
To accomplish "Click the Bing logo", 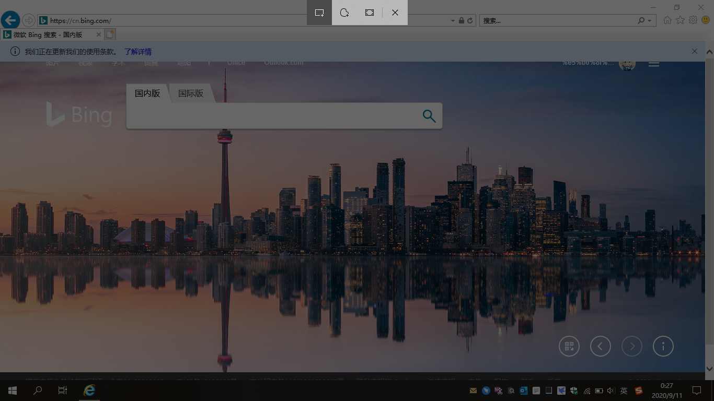I will [79, 115].
